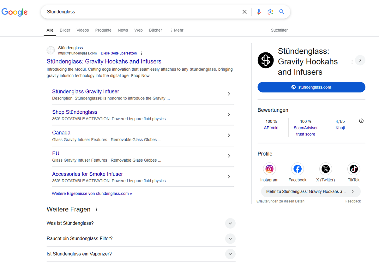Click chevron on Shop Stündenglass sitelink
This screenshot has width=379, height=263.
229,114
